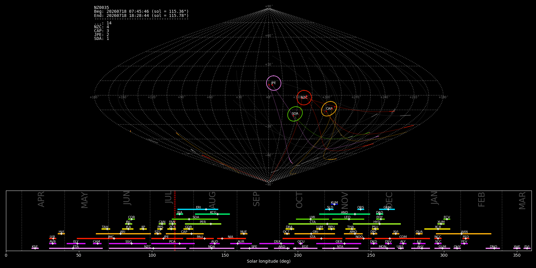Click the HYD shower bar in timeline
The width and height of the screenshot is (536, 268).
(377, 224)
